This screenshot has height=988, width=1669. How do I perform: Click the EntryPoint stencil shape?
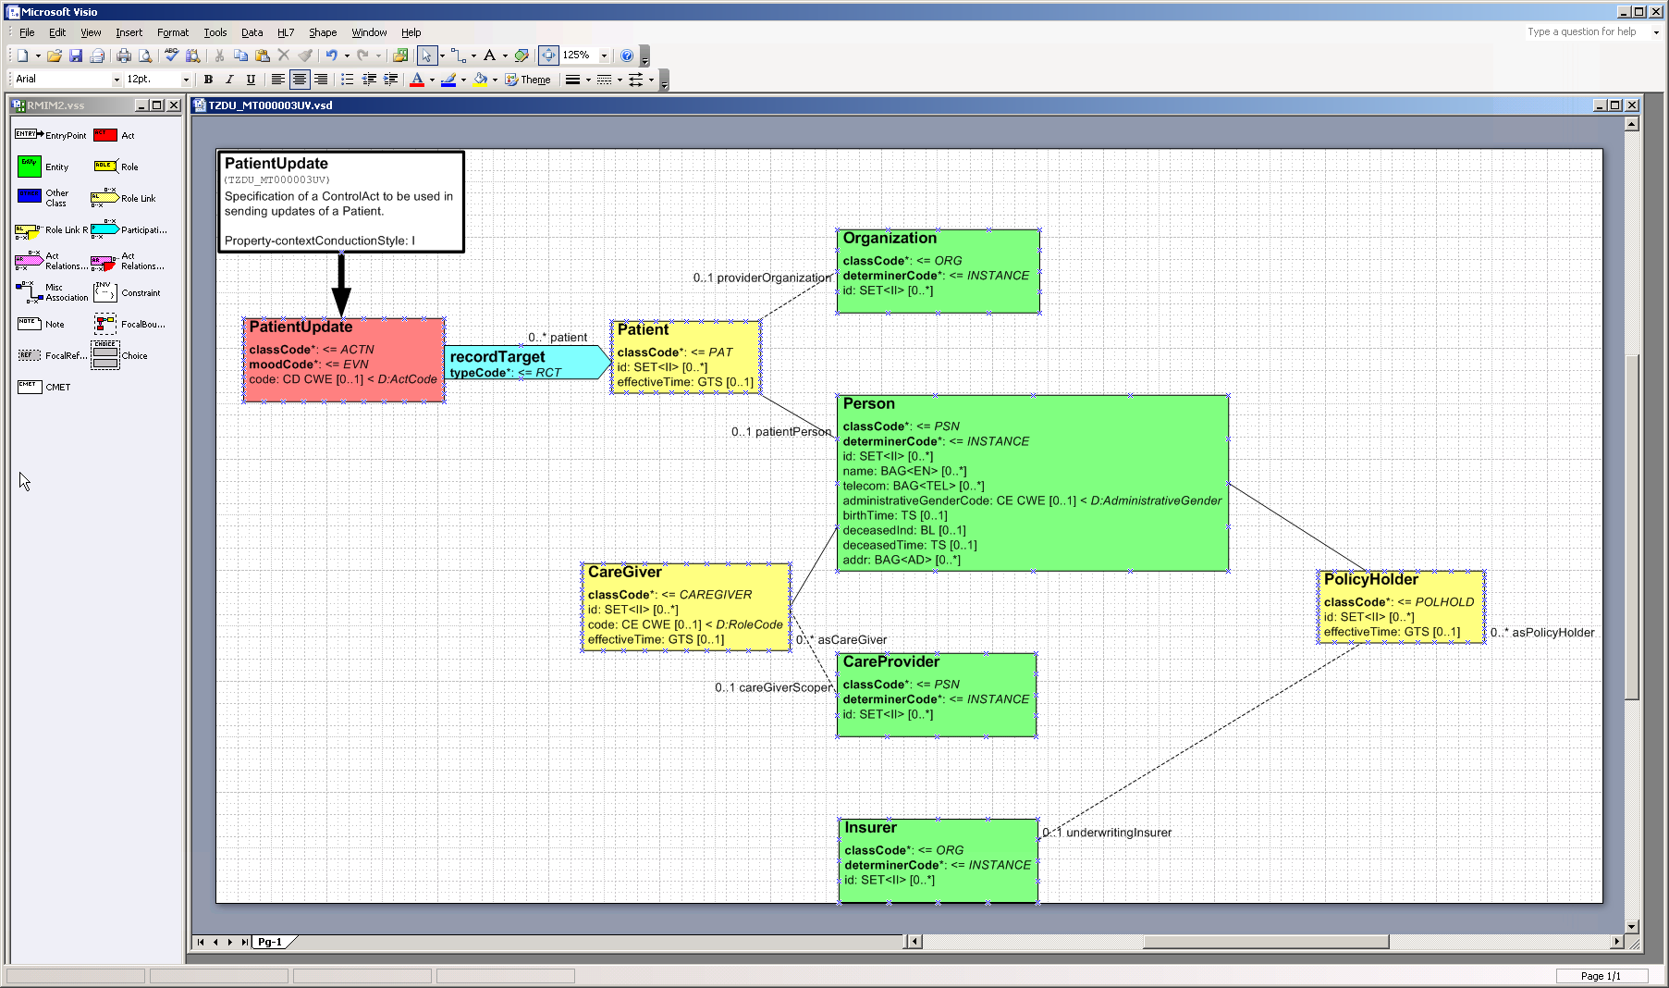click(28, 135)
